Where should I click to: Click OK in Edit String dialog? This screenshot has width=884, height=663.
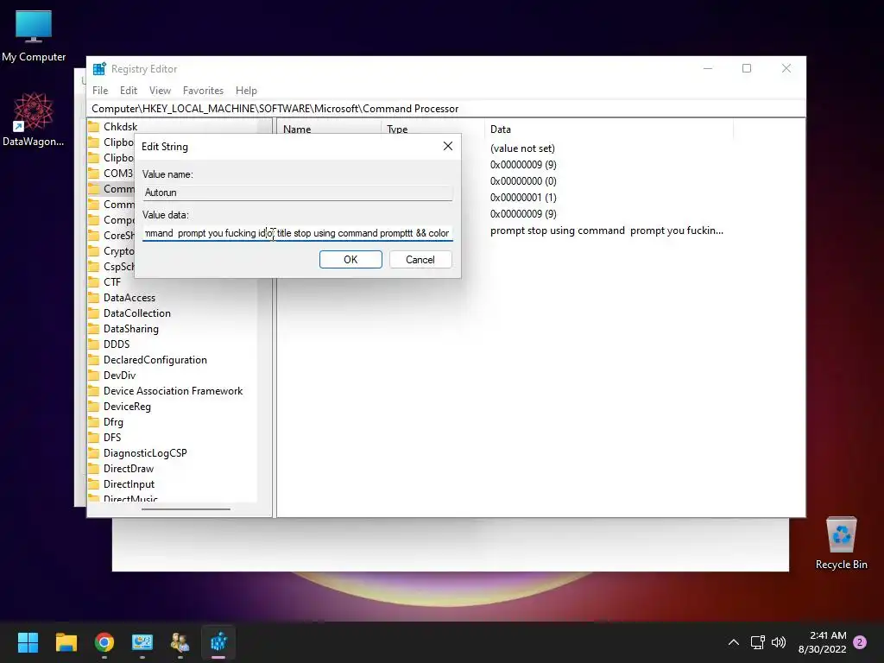350,259
